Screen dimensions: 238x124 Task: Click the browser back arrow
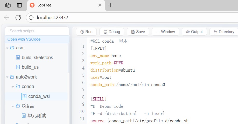point(6,18)
